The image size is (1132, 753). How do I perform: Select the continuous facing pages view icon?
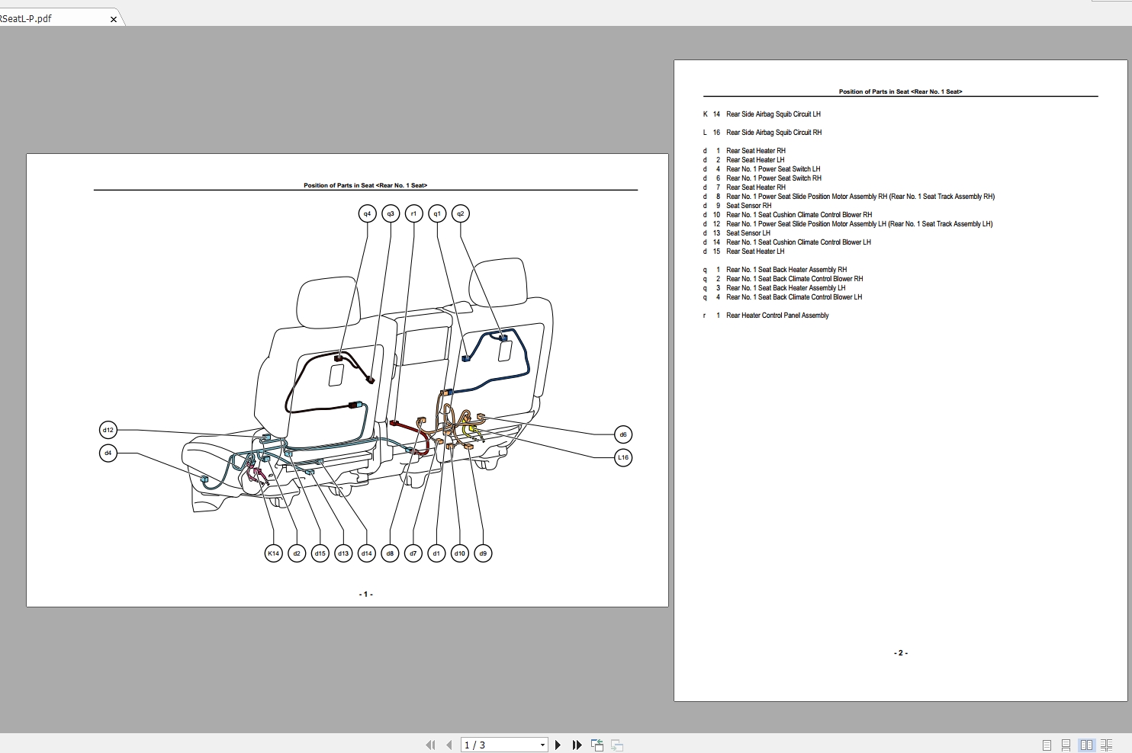point(1108,745)
